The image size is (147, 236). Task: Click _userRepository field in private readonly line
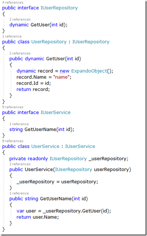click(108, 158)
